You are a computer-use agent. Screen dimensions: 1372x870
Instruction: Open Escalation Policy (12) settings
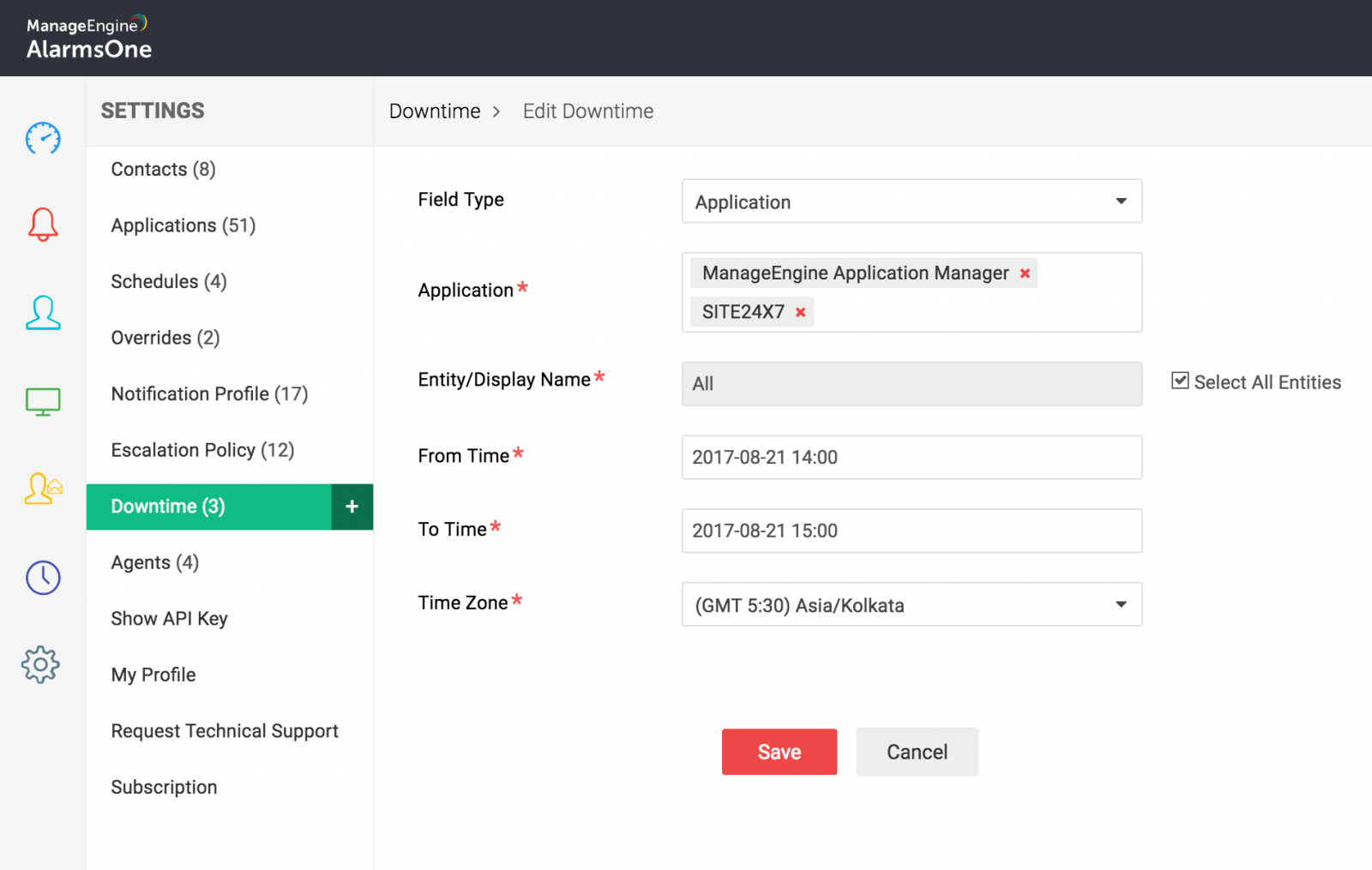(202, 450)
